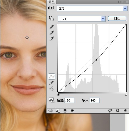Open the panel options menu

[x=126, y=2]
